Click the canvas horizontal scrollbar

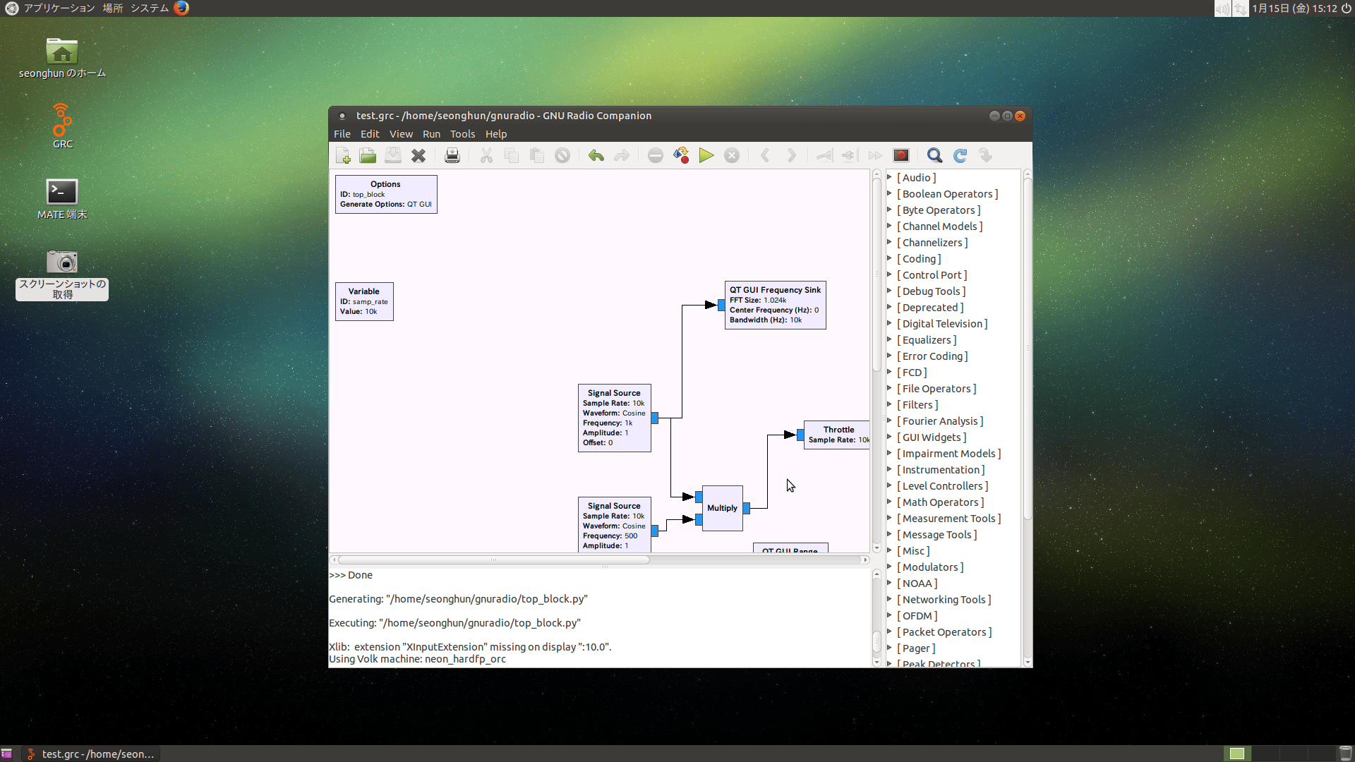point(494,560)
